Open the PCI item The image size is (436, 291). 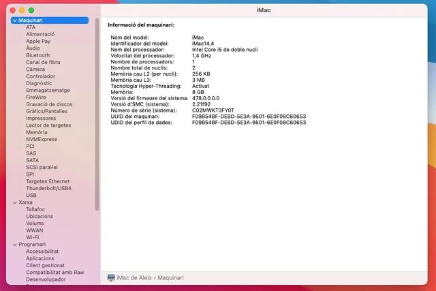click(x=30, y=147)
